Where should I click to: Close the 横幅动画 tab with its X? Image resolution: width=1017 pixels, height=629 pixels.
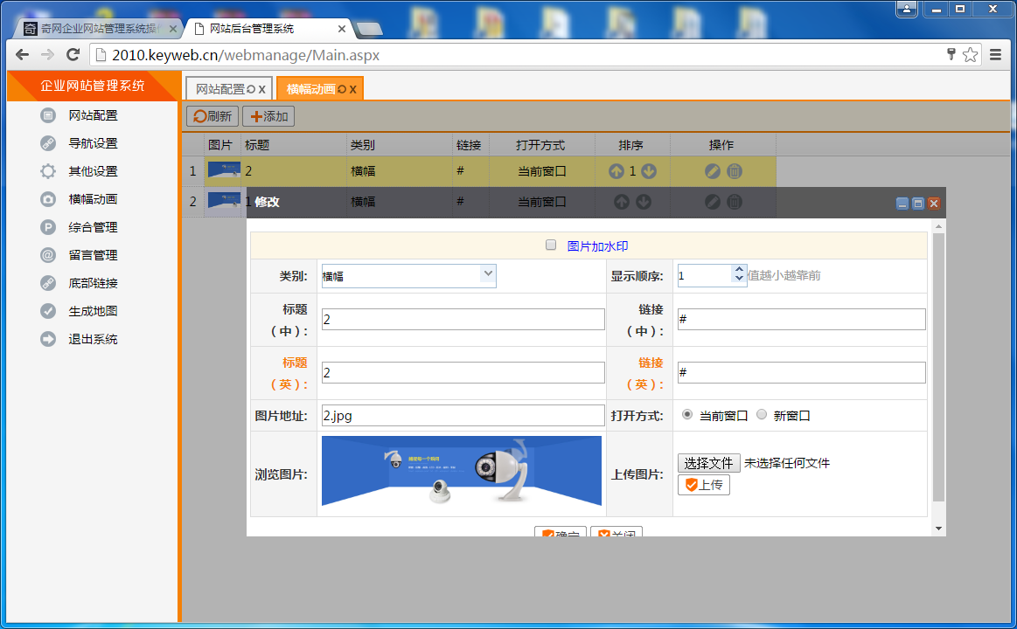coord(352,89)
